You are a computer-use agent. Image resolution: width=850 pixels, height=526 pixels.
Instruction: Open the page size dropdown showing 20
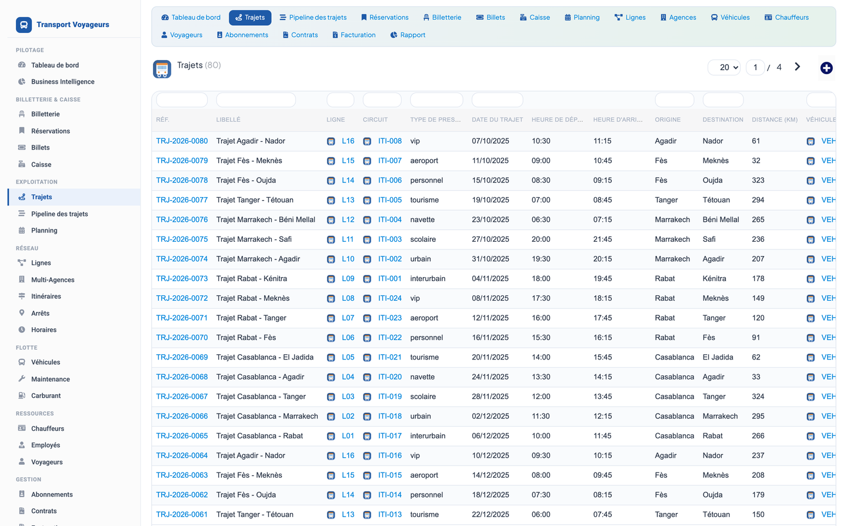tap(725, 67)
